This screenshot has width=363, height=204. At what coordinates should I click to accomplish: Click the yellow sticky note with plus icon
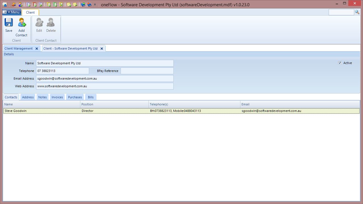(x=69, y=5)
